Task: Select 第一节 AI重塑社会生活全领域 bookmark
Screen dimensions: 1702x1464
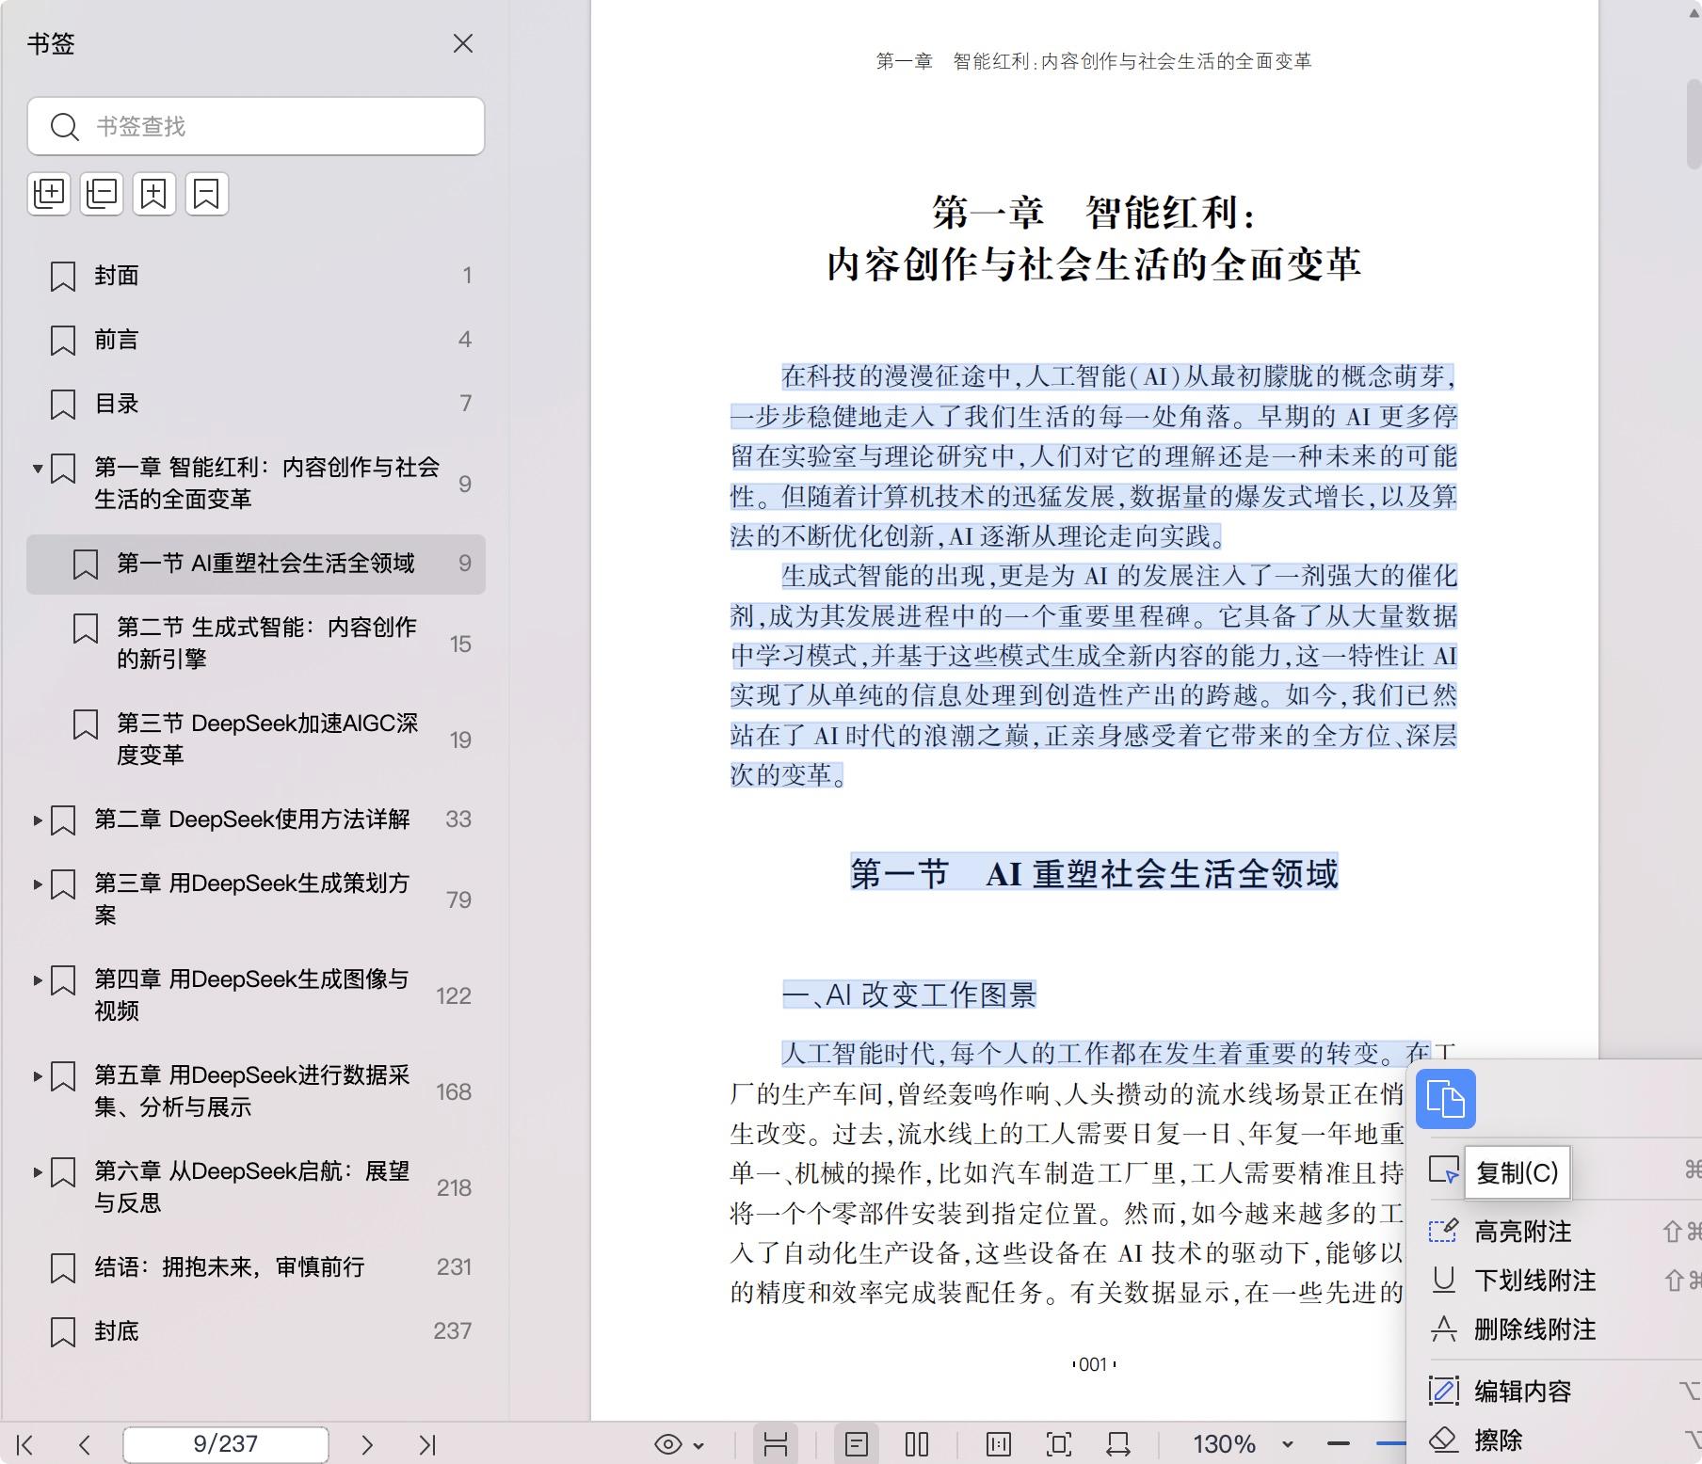Action: click(256, 564)
